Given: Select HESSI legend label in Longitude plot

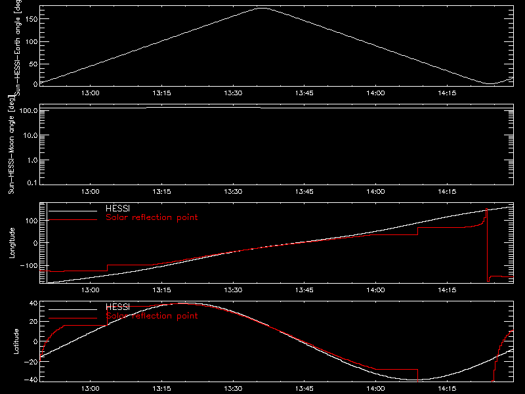Looking at the screenshot, I should coord(117,208).
